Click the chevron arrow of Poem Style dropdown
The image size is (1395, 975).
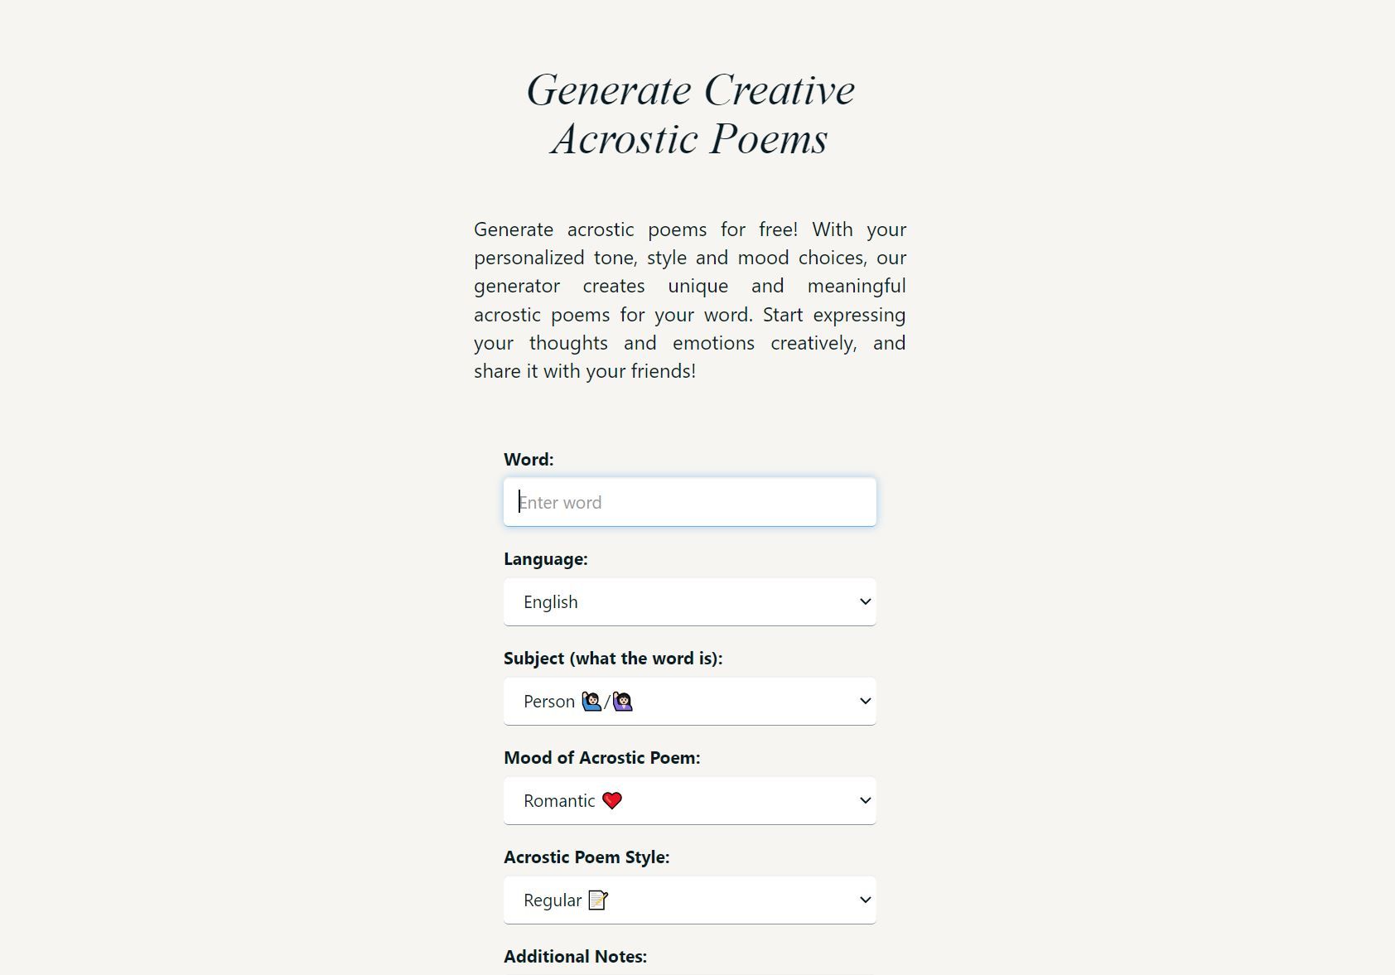click(866, 900)
